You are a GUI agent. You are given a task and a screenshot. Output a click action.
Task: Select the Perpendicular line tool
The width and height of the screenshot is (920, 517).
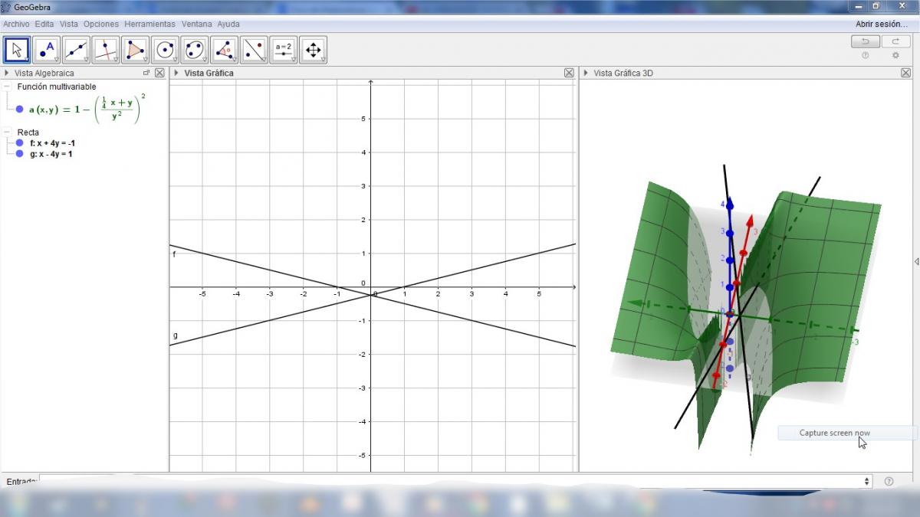tap(106, 50)
